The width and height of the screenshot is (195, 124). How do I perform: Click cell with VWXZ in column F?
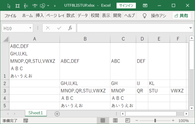178,91
